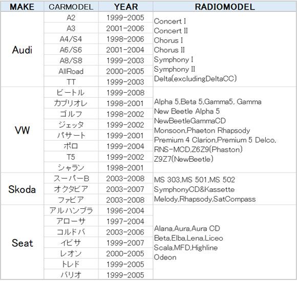Select year 1999-2004 in the ポロ row
The image size is (297, 281).
pyautogui.click(x=126, y=146)
